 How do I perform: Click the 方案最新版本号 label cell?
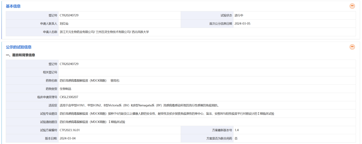pos(207,130)
